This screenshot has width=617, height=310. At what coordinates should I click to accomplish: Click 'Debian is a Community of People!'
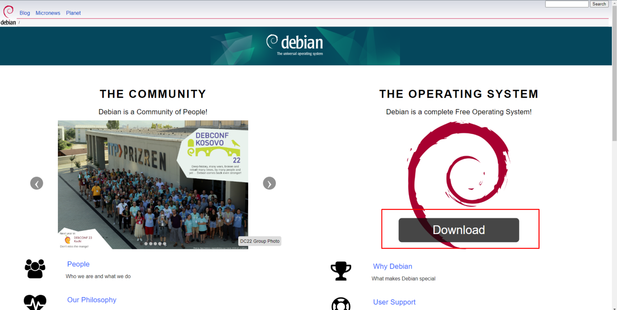[153, 112]
